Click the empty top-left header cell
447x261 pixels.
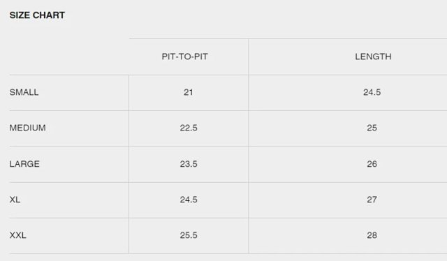click(x=69, y=57)
